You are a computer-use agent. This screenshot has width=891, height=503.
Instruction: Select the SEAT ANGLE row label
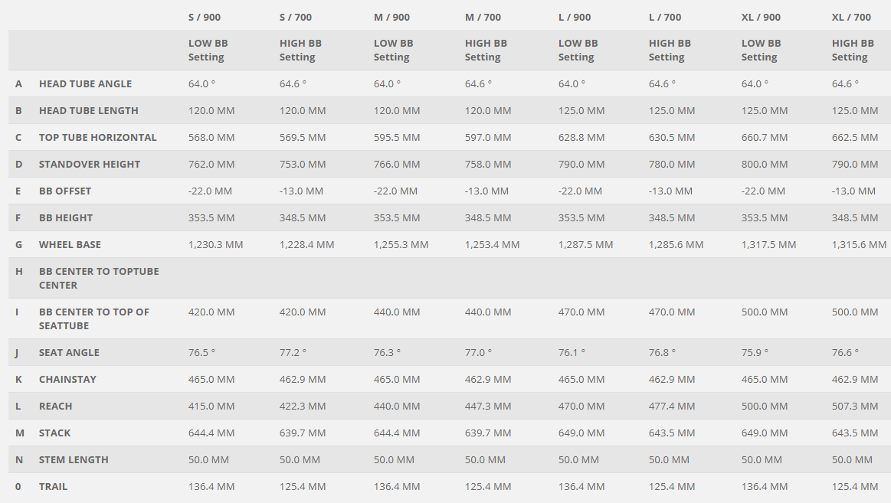pos(69,352)
